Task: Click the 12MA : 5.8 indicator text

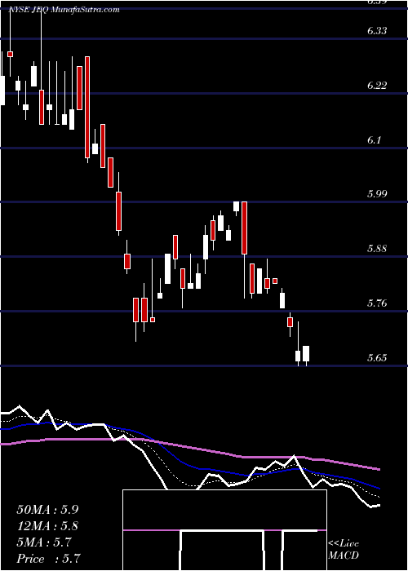Action: point(47,526)
